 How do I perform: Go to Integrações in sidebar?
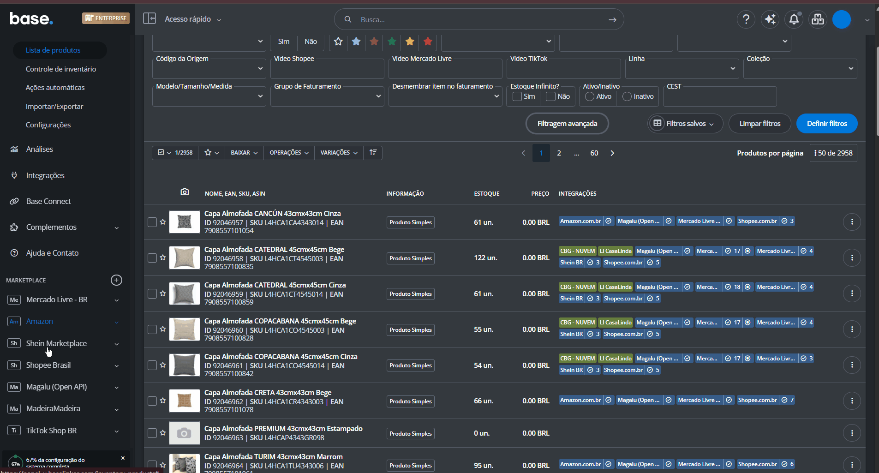click(45, 175)
